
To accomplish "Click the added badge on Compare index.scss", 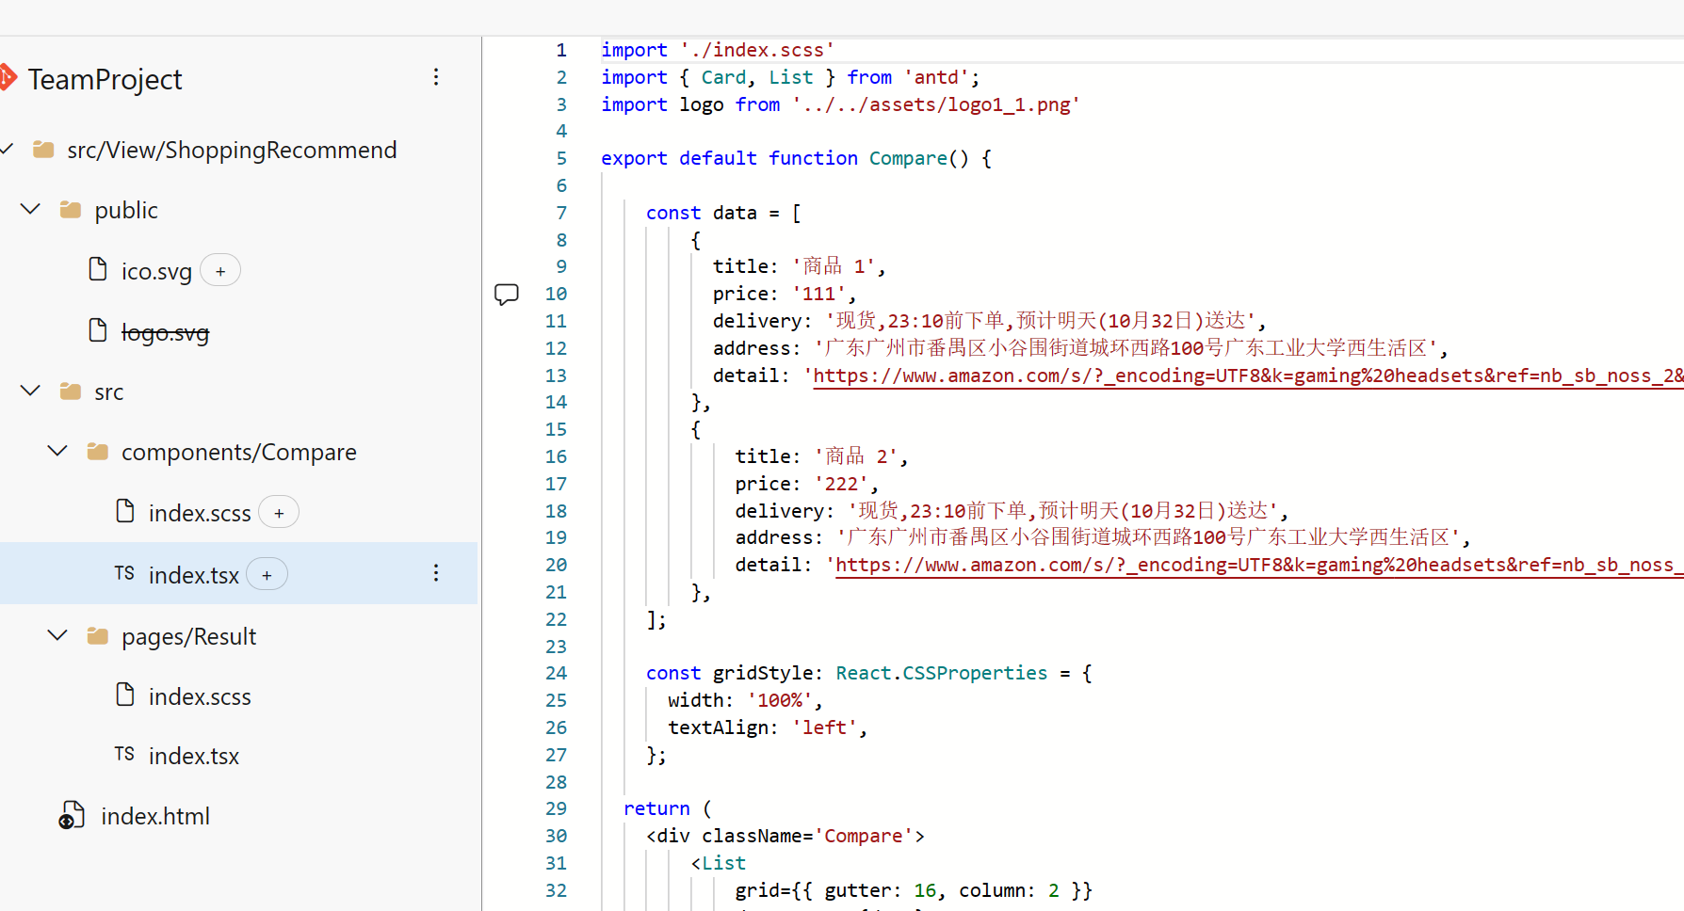I will coord(279,513).
